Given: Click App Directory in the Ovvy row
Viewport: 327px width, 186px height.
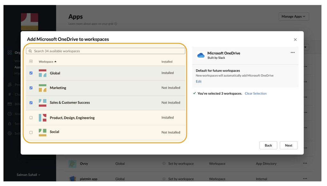Looking at the screenshot, I should point(266,164).
